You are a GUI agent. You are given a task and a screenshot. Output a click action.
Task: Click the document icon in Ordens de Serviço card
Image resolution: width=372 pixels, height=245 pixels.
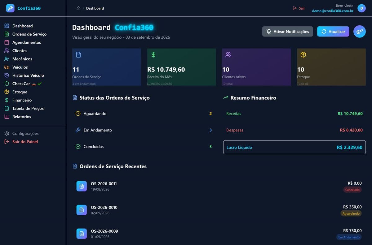(78, 55)
